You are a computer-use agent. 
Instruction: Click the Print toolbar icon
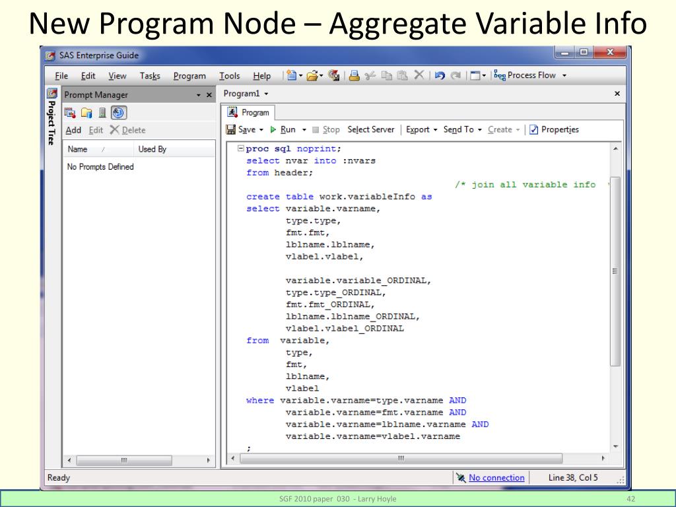355,75
